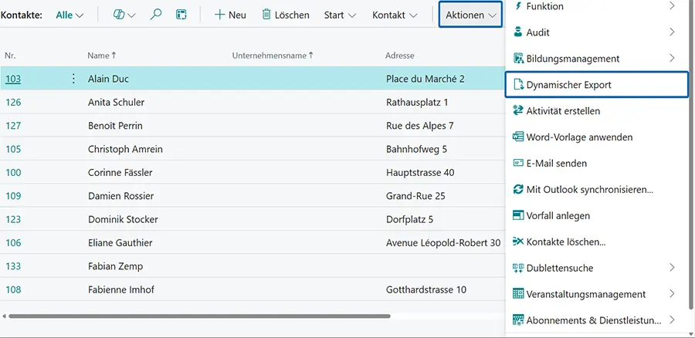The image size is (695, 338).
Task: Click the Veranstaltungsmanagement grid icon
Action: click(x=518, y=294)
